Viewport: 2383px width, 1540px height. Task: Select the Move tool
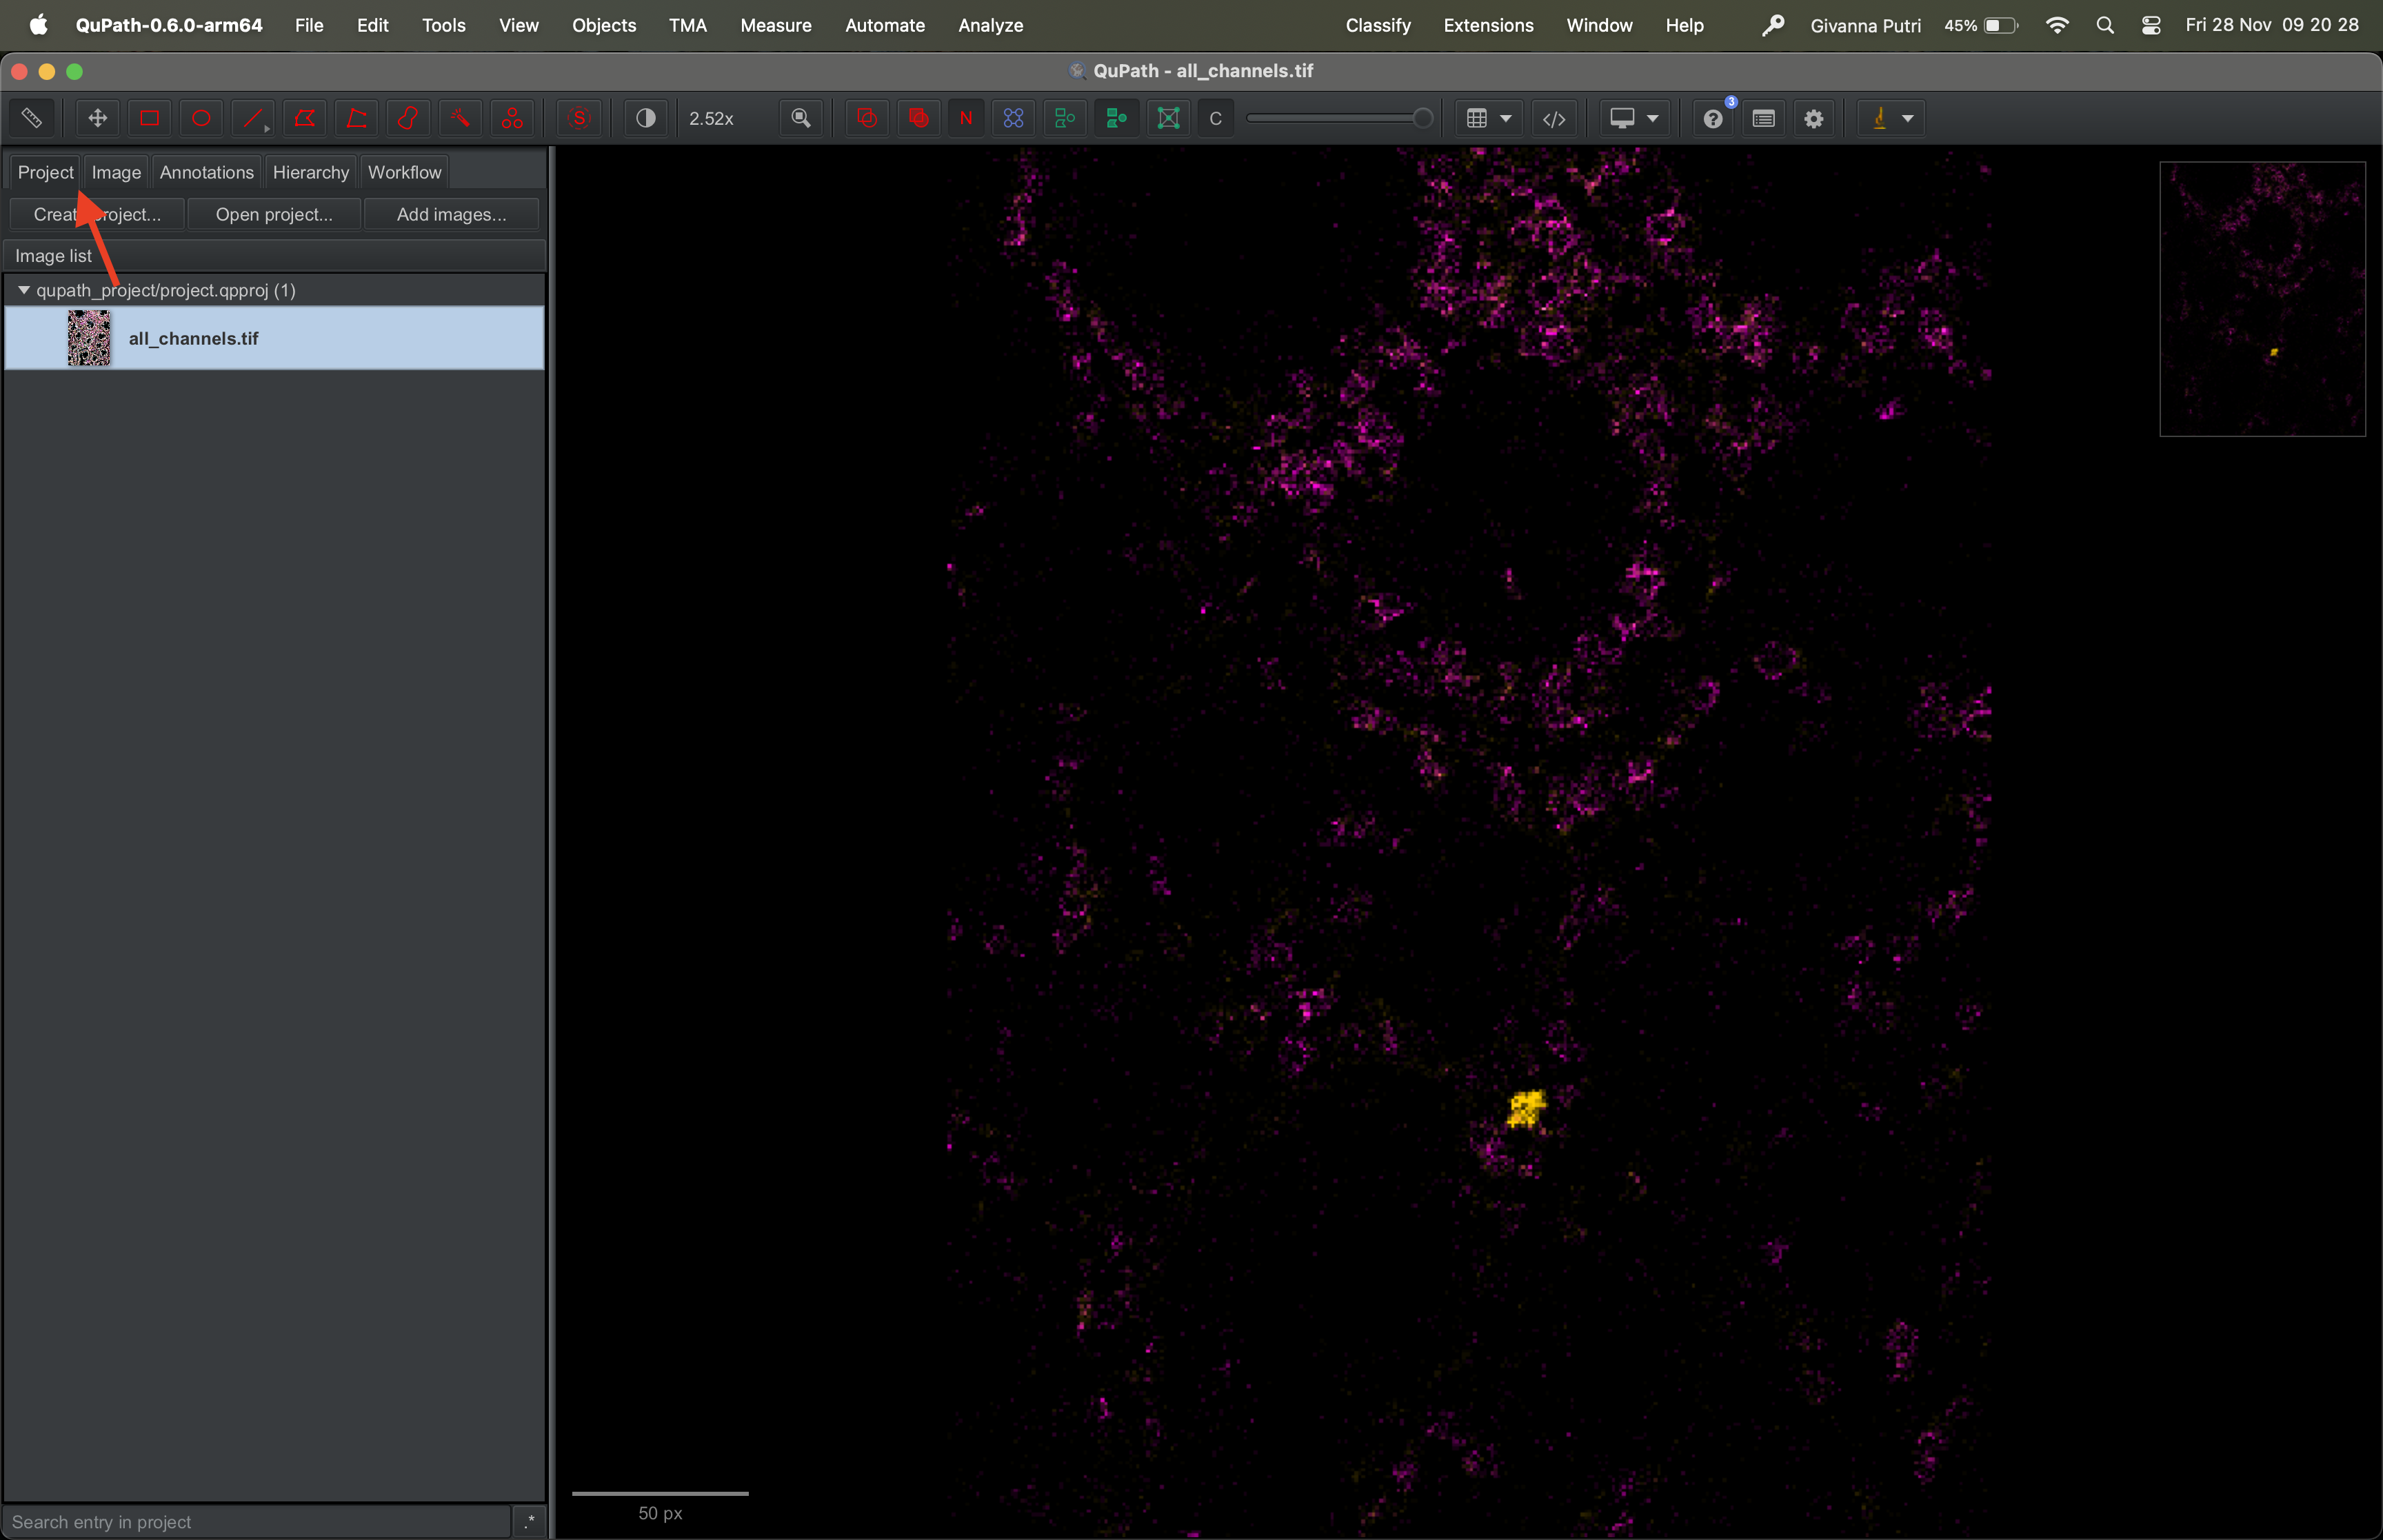pyautogui.click(x=97, y=118)
